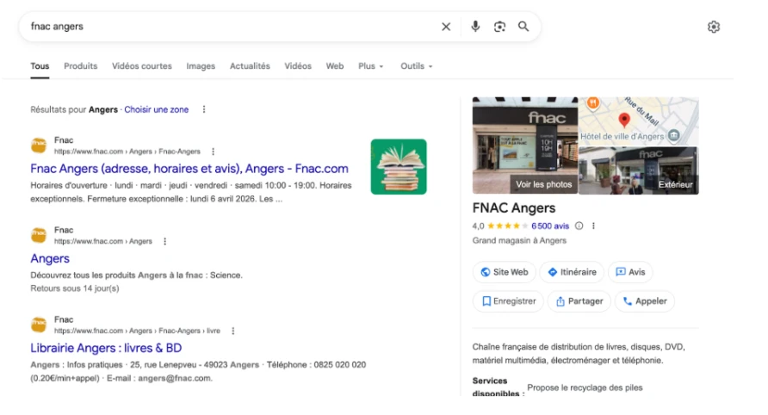Screen dimensions: 768x415
Task: Open the Fnac Angers (adresse, horaires et avis) result
Action: [189, 169]
